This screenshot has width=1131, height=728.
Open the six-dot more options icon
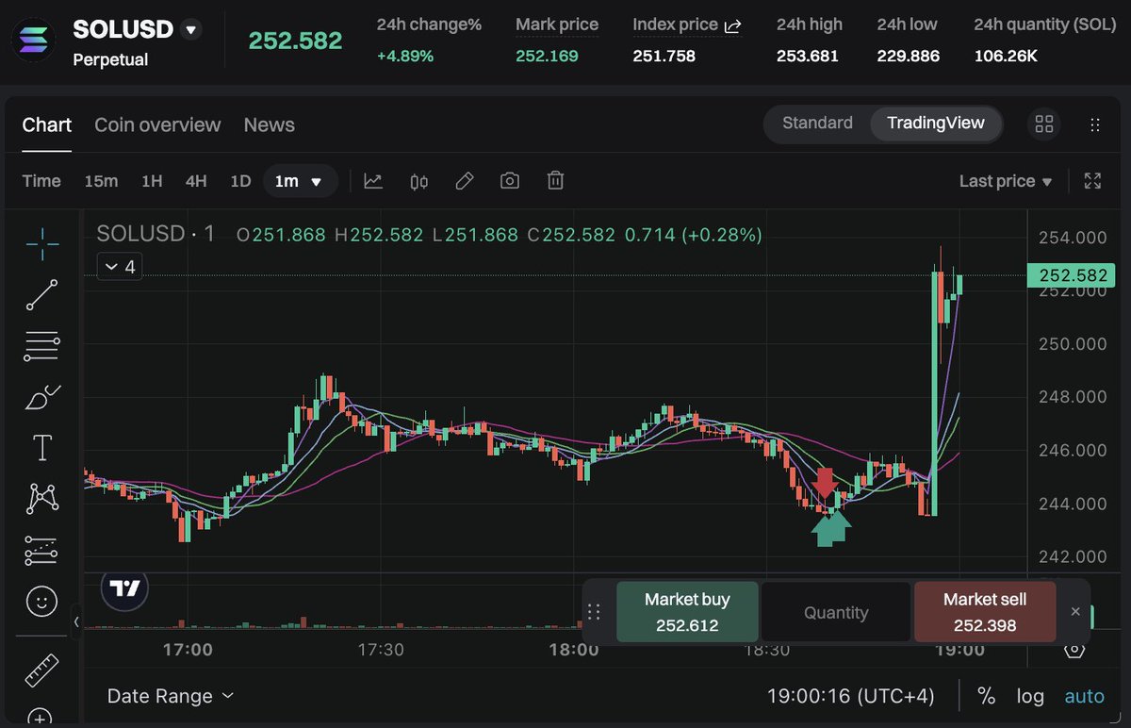(1094, 124)
